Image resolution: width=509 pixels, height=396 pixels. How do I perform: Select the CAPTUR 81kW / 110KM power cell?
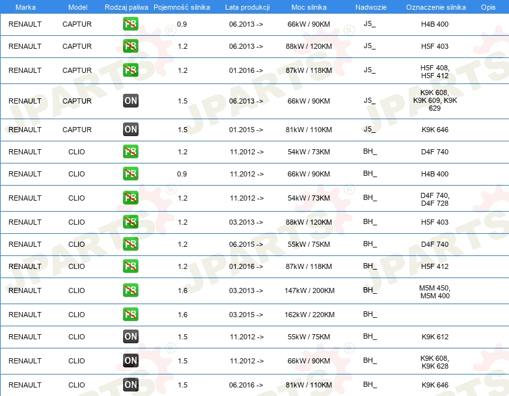pyautogui.click(x=309, y=130)
